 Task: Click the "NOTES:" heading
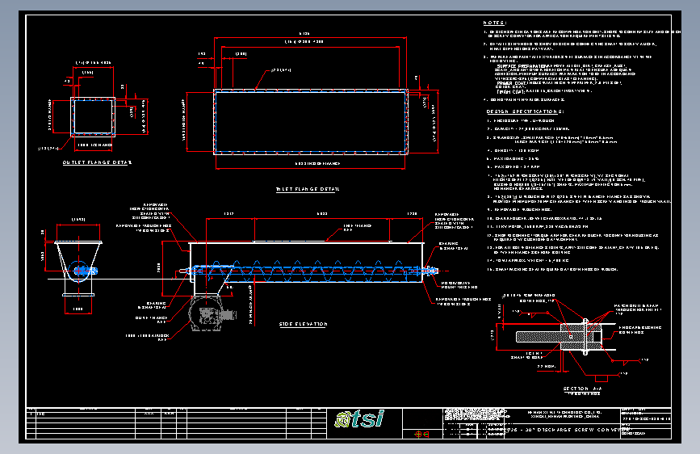pyautogui.click(x=495, y=23)
